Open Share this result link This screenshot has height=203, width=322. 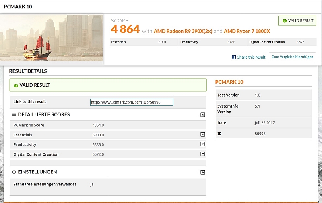point(251,57)
